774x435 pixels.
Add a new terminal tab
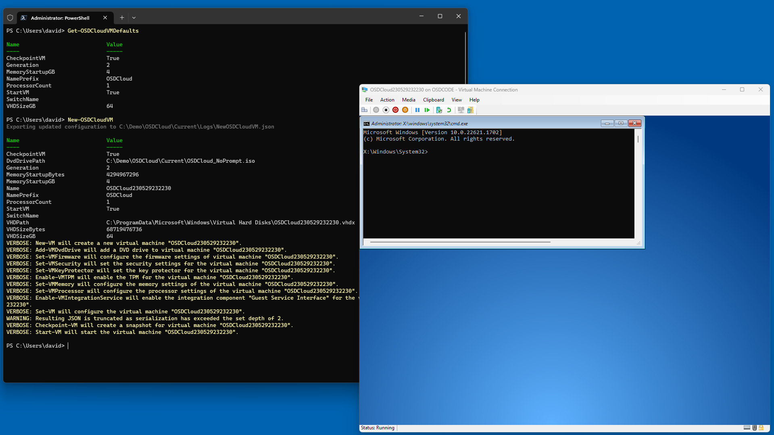pos(122,18)
